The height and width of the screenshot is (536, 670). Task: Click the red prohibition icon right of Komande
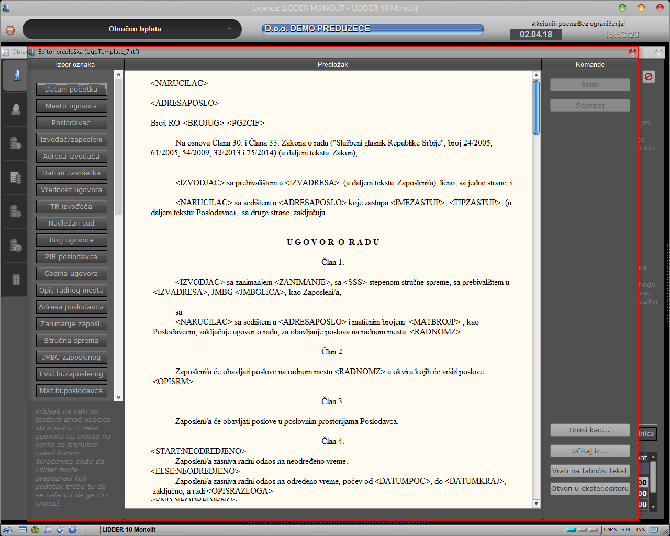point(649,76)
